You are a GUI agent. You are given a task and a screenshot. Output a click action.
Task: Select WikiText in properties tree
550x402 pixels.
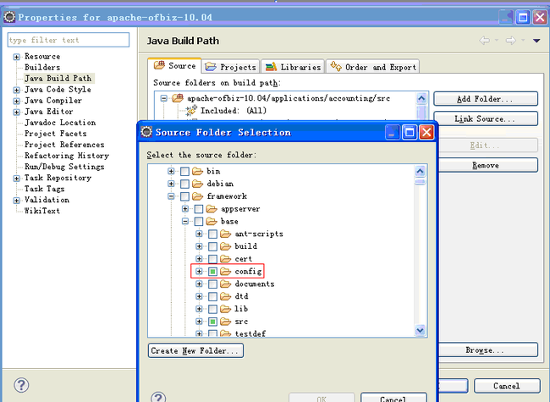[42, 211]
